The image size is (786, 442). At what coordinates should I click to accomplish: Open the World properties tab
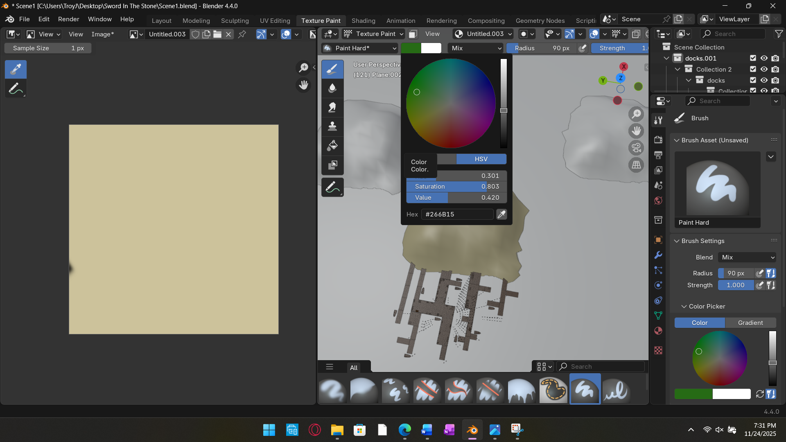click(x=658, y=200)
